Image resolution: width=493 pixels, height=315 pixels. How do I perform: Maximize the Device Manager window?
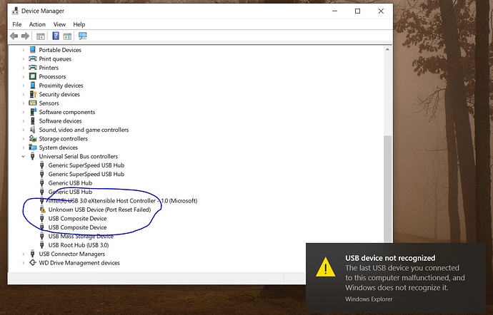point(357,11)
